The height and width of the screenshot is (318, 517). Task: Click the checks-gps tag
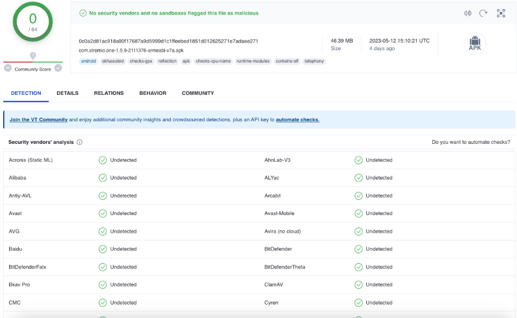click(x=141, y=61)
